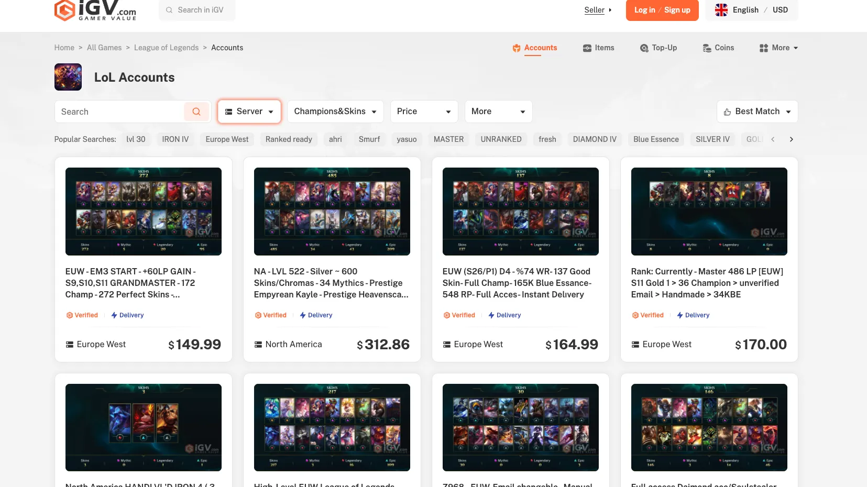867x487 pixels.
Task: Click the iGV Gamer Value logo
Action: (95, 10)
